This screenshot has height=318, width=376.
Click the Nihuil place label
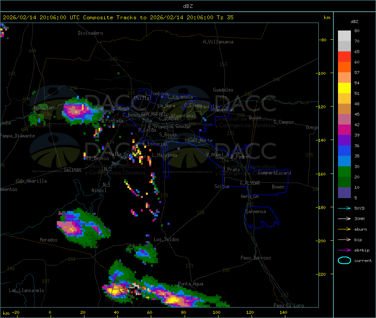pyautogui.click(x=99, y=191)
